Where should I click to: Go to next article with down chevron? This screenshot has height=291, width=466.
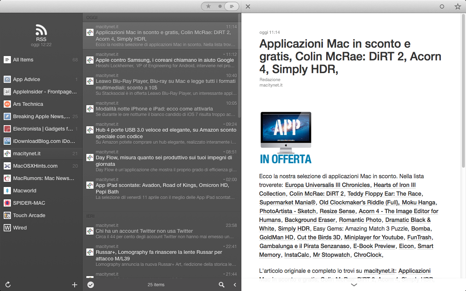354,285
